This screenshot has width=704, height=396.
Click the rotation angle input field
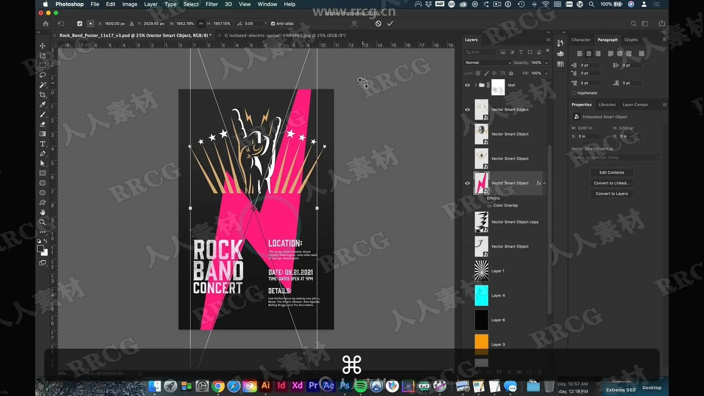[254, 23]
